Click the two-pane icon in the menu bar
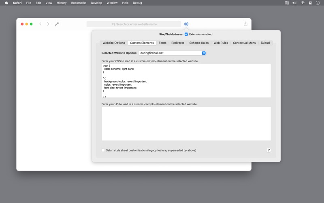324x203 pixels. tap(287, 3)
